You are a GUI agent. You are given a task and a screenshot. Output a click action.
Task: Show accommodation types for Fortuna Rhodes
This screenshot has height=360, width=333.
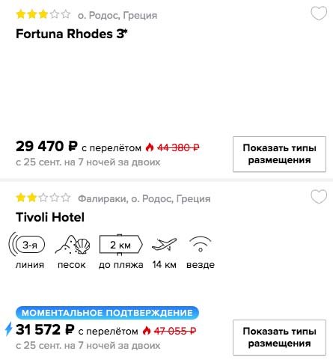pyautogui.click(x=279, y=154)
